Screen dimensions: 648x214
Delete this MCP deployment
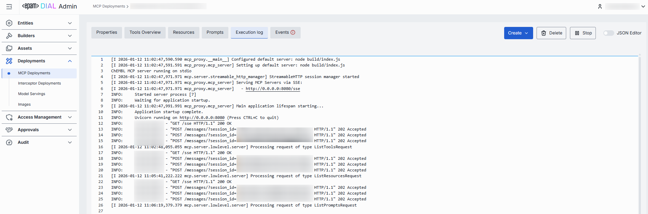click(x=551, y=33)
